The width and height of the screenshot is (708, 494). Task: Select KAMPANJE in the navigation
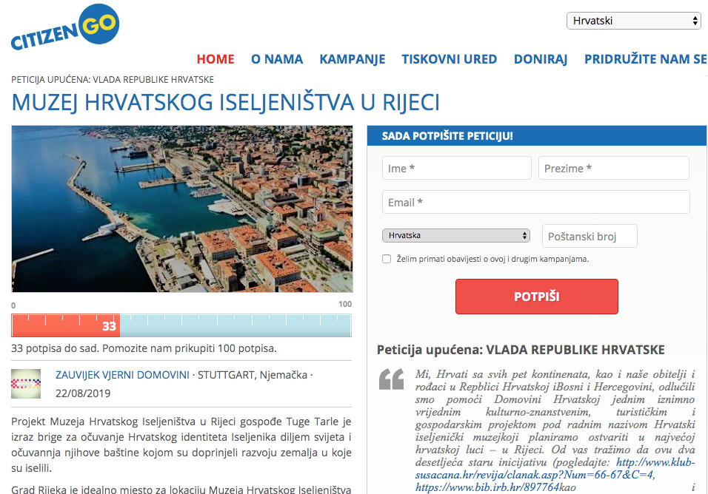point(353,59)
